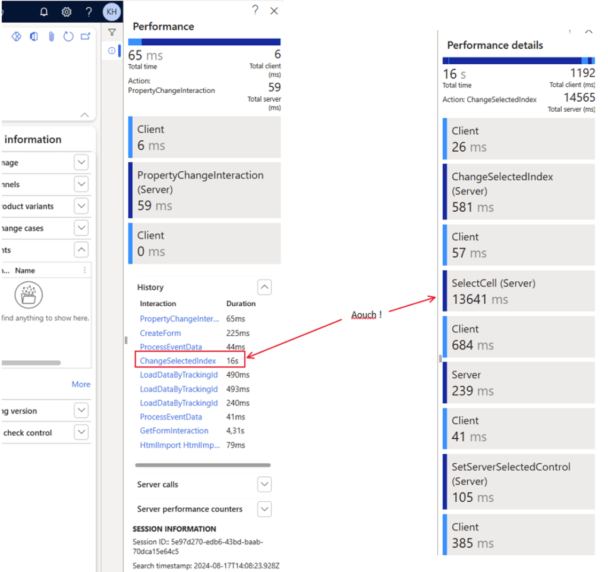The width and height of the screenshot is (608, 572).
Task: Open the filter funnel icon
Action: pyautogui.click(x=112, y=32)
